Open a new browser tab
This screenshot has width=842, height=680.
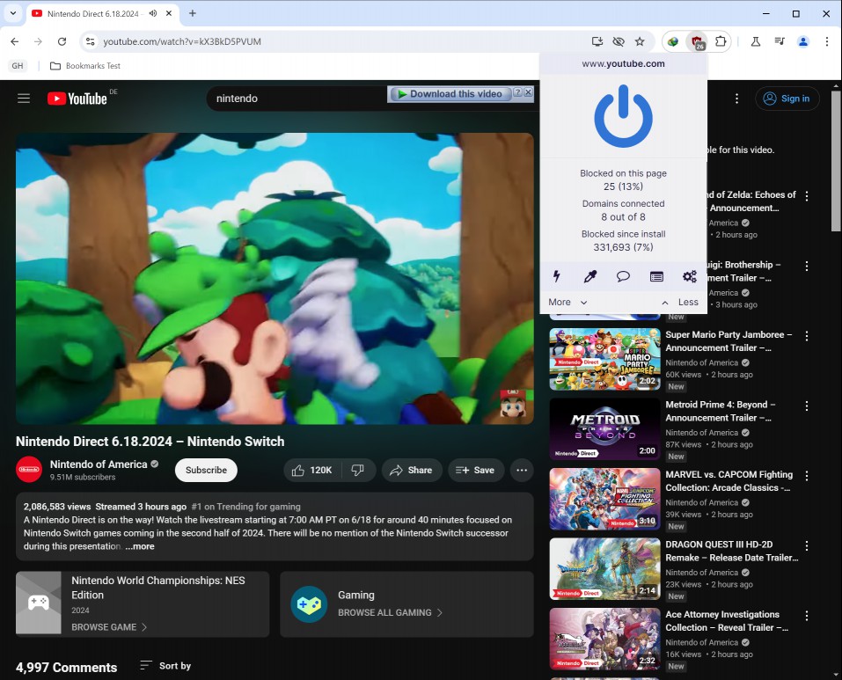[192, 13]
